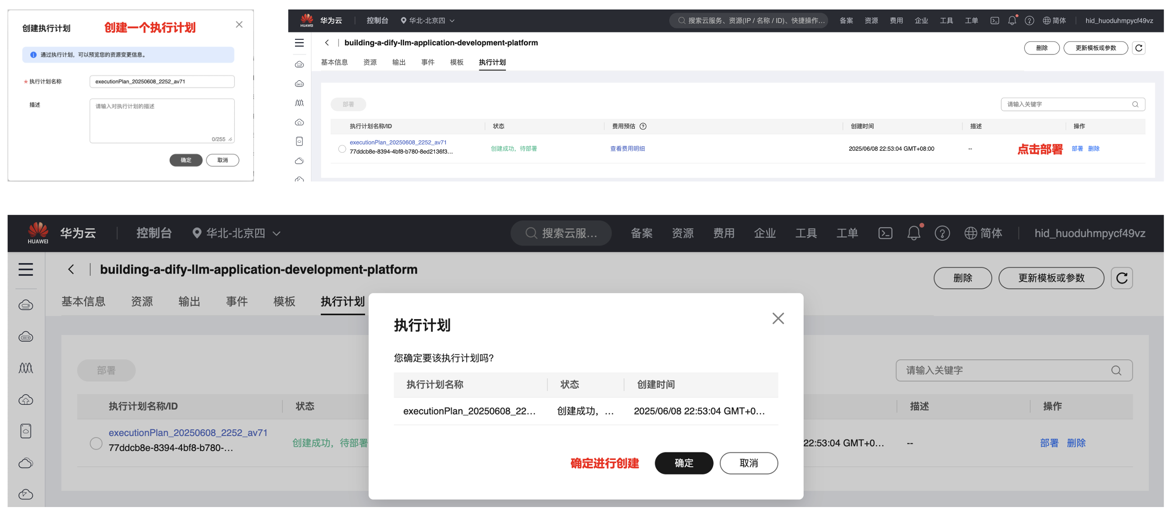Open 简体 language selector in bottom header
This screenshot has height=512, width=1171.
coord(983,233)
